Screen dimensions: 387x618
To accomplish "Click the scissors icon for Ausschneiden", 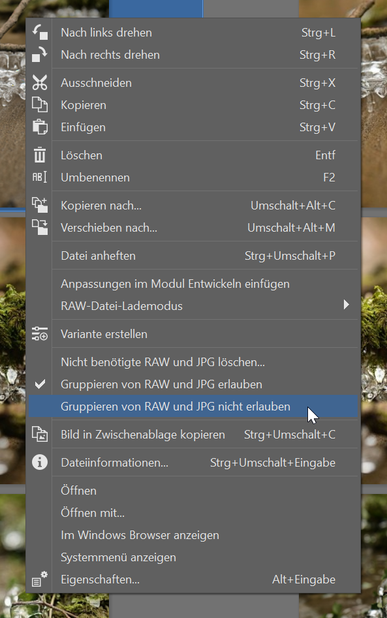I will [x=39, y=83].
